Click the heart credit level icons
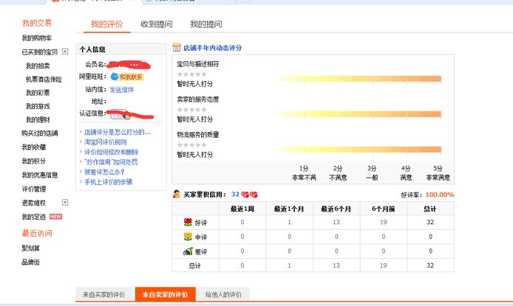Image resolution: width=513 pixels, height=306 pixels. coord(249,195)
